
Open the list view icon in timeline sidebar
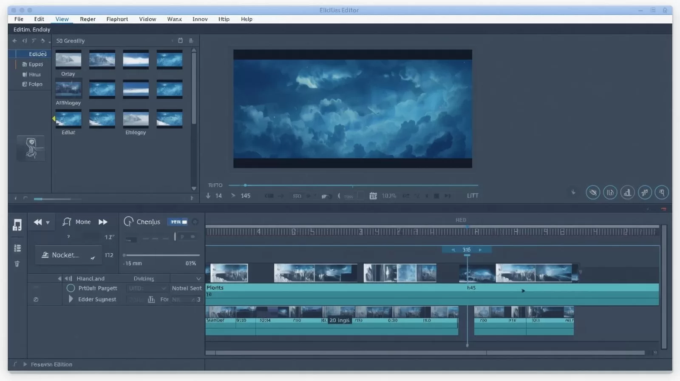[x=17, y=248]
